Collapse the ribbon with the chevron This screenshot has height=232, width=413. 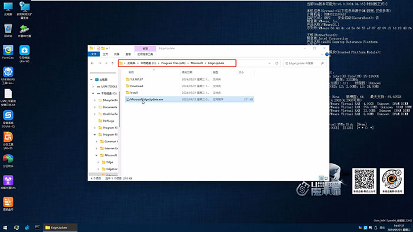point(322,54)
